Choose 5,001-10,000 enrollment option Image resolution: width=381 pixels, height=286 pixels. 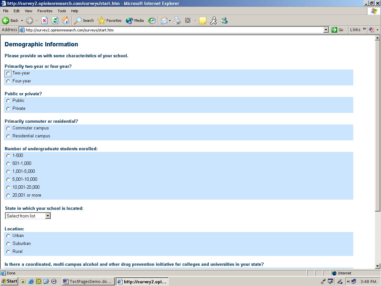point(8,179)
